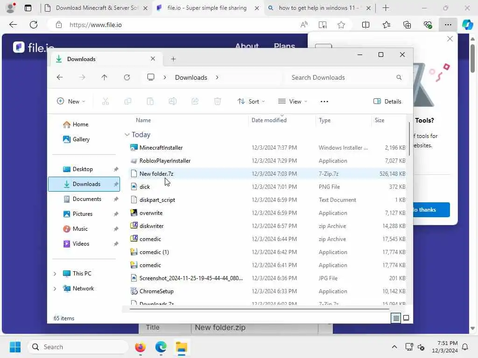Click chevron before Downloads in breadcrumb
478x358 pixels.
pos(165,77)
